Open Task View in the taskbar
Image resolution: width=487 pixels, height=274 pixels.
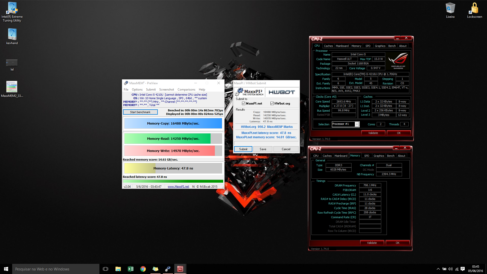(106, 269)
